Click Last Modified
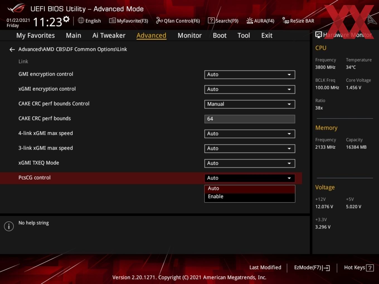Screen dimensions: 379x284 point(265,268)
